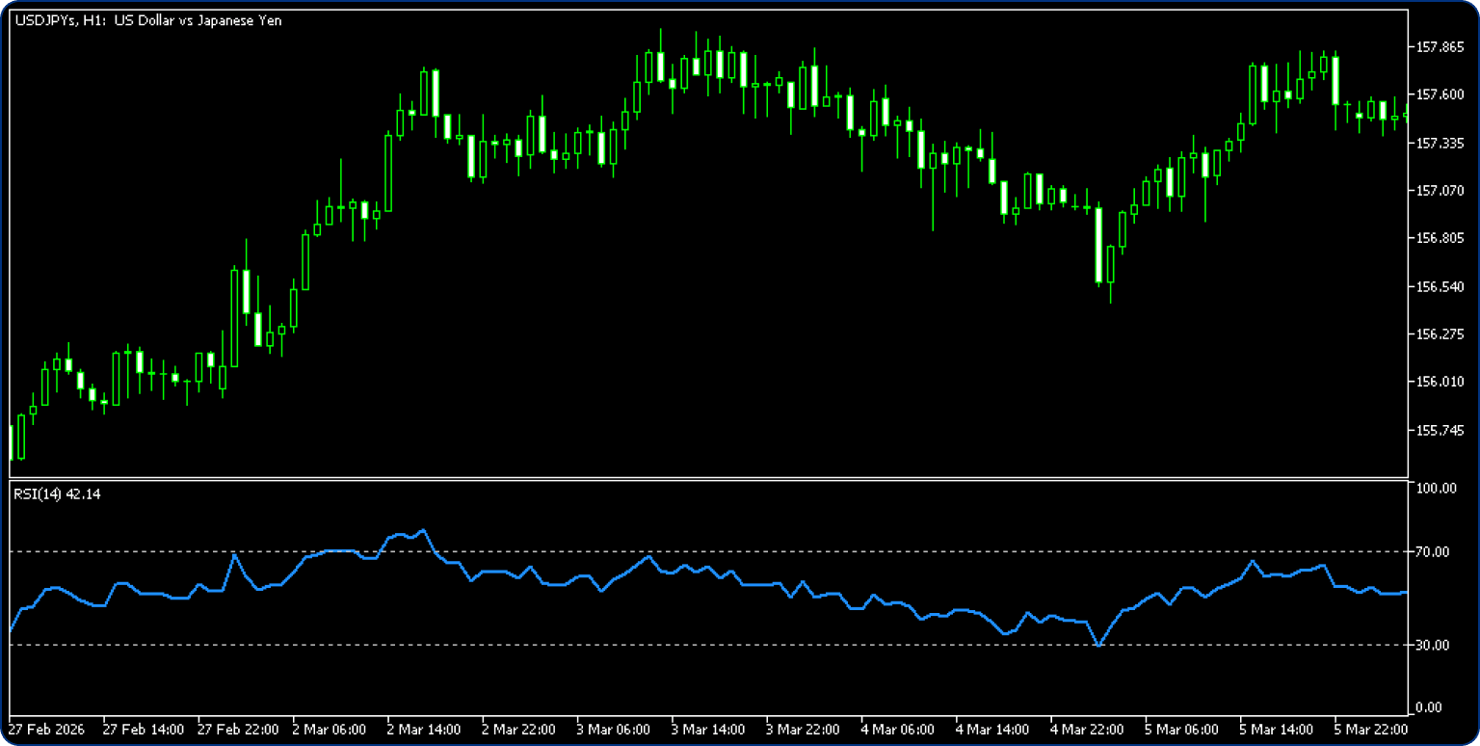Click the 157.070 price axis label
Viewport: 1480px width, 746px height.
pyautogui.click(x=1439, y=191)
